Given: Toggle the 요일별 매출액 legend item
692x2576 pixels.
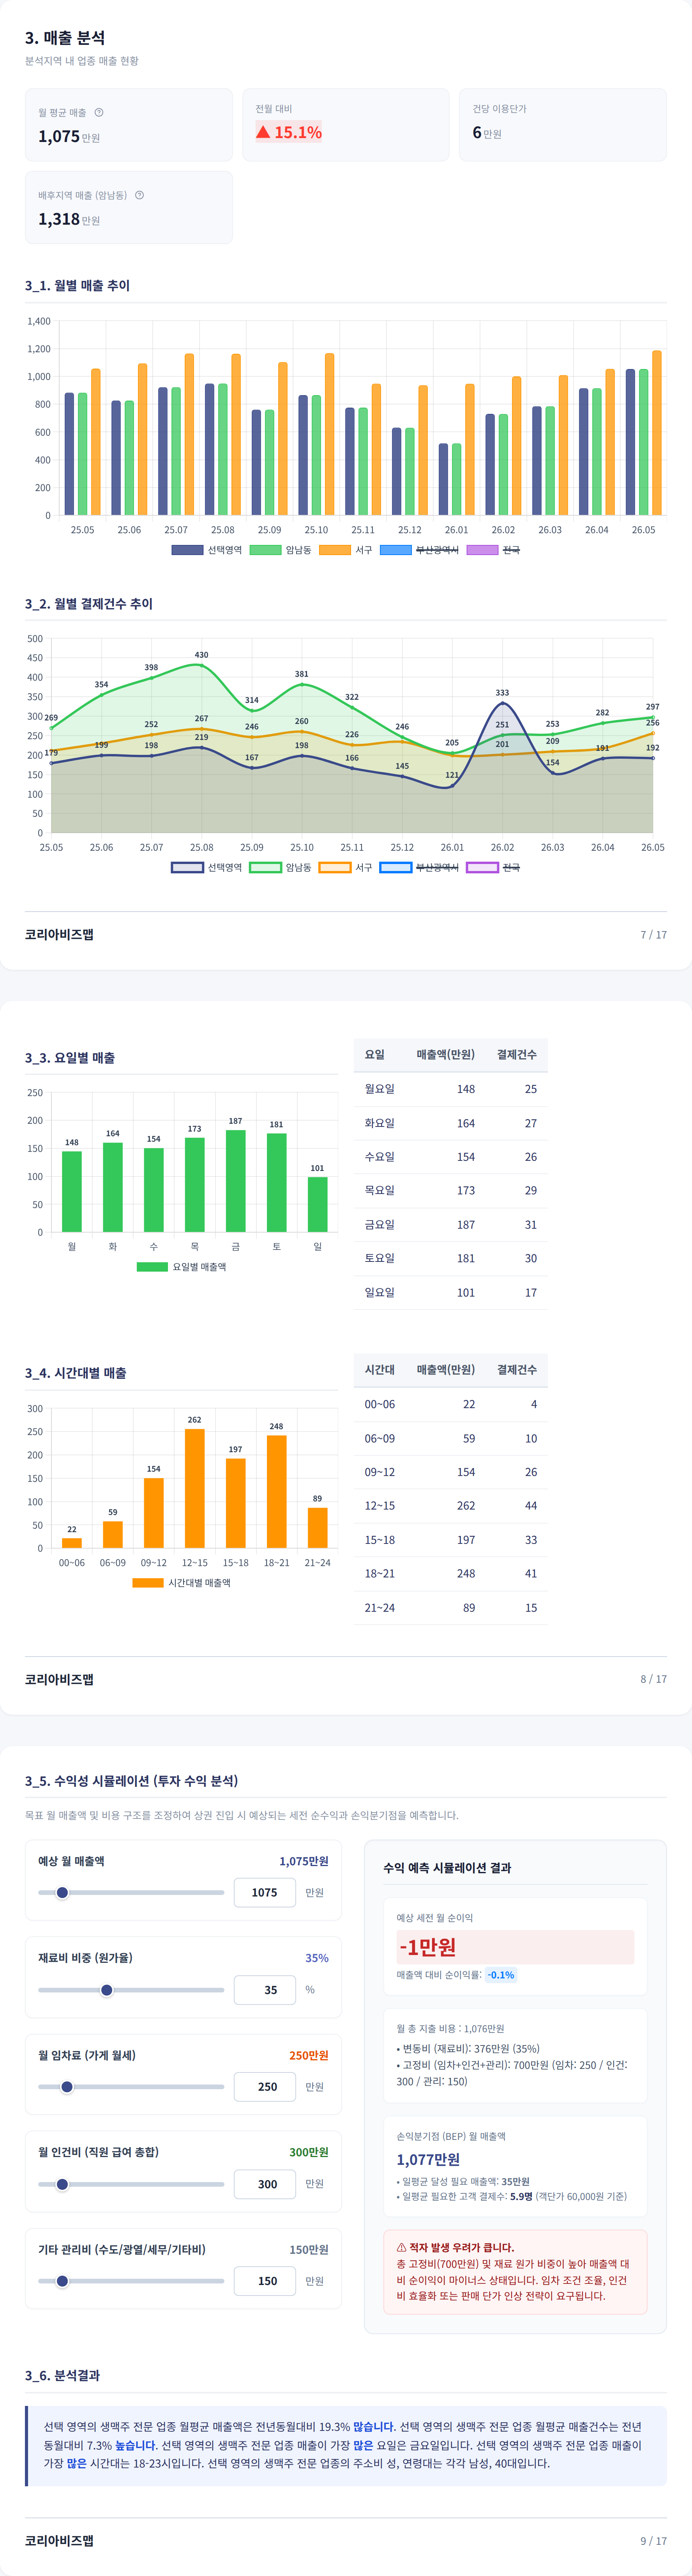Looking at the screenshot, I should pos(182,1266).
